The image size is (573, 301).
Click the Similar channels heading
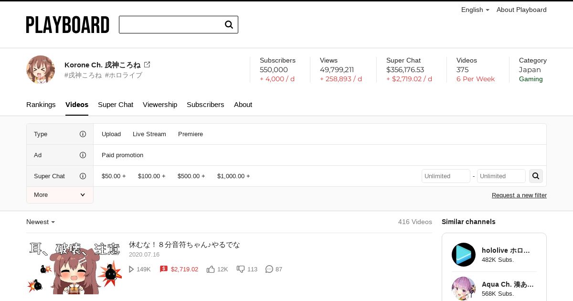coord(468,222)
